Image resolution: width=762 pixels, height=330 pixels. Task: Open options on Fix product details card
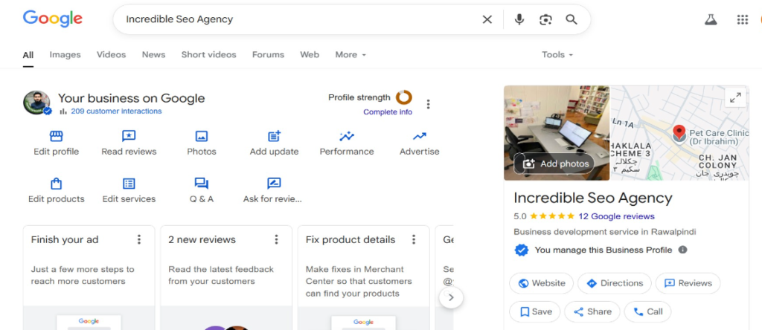[414, 239]
